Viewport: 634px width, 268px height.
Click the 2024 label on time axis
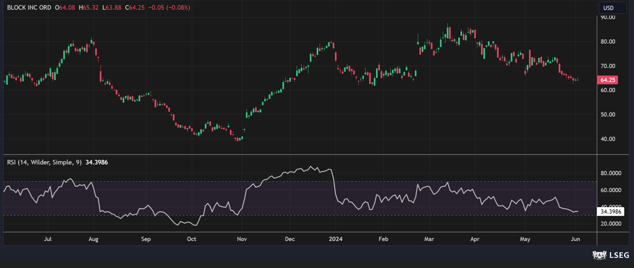point(335,239)
